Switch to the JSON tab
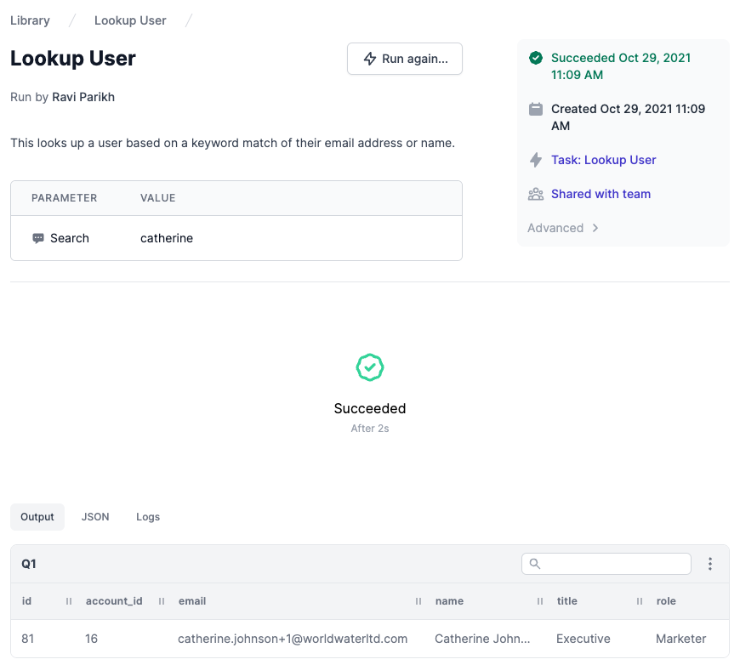740x665 pixels. click(x=95, y=517)
